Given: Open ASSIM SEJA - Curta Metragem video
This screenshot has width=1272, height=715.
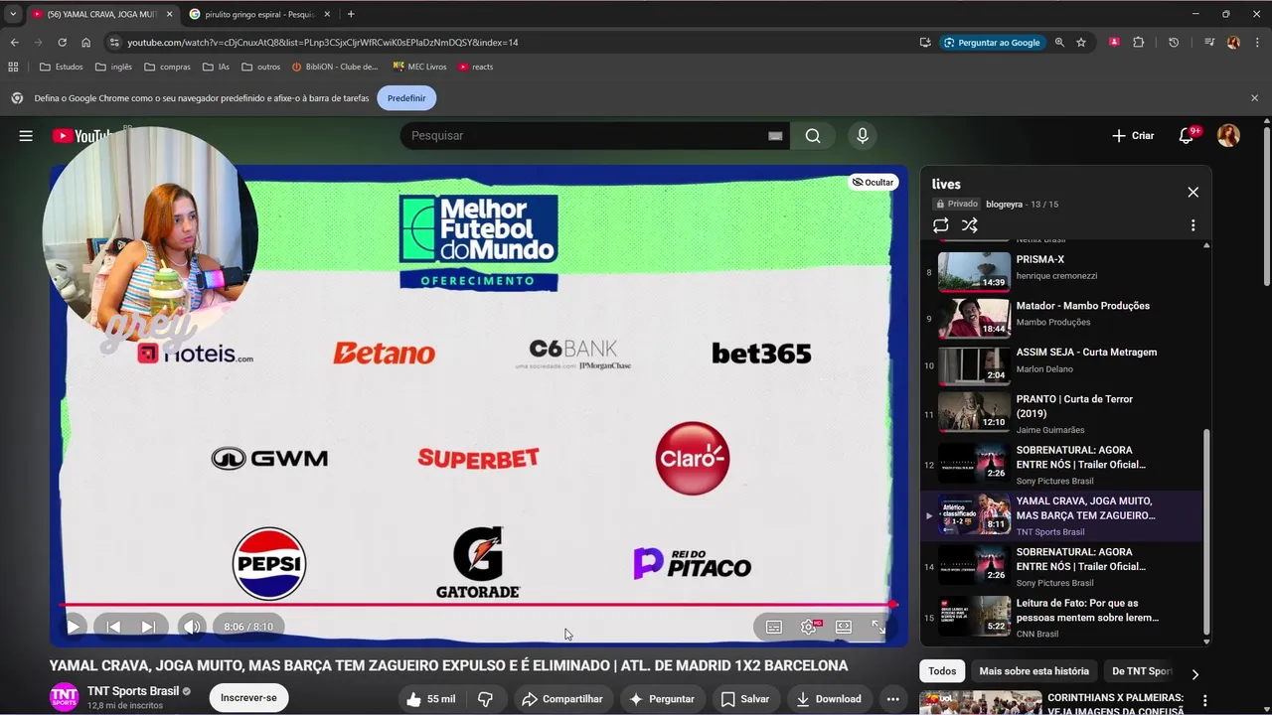Looking at the screenshot, I should tap(1060, 364).
